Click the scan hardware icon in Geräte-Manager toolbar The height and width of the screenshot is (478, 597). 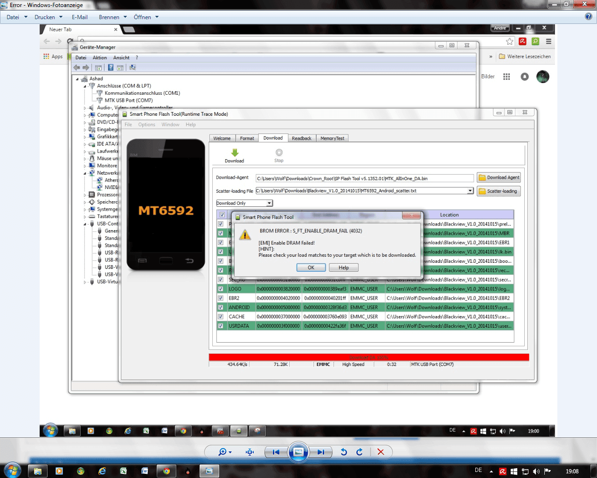point(132,68)
